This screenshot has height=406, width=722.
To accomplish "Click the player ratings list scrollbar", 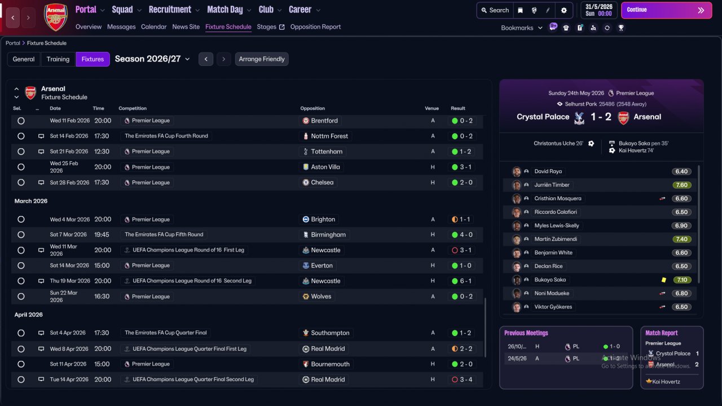I will tap(699, 224).
